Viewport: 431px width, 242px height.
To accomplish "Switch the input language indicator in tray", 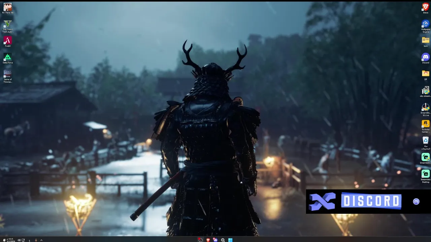I will click(29, 240).
